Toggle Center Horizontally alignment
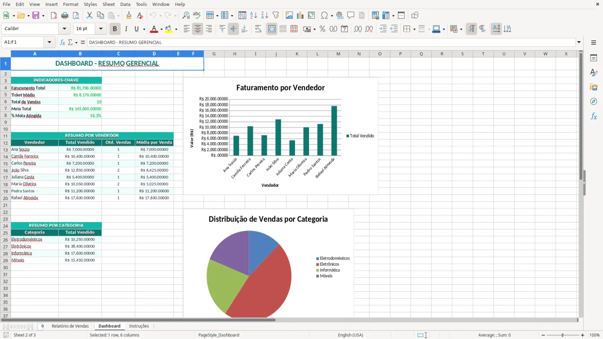 click(x=197, y=29)
